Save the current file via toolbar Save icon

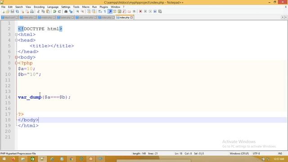(12, 12)
